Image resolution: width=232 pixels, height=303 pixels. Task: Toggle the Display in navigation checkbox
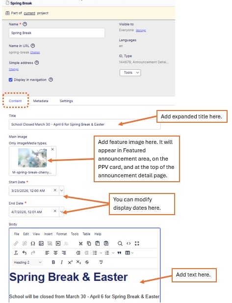(11, 80)
